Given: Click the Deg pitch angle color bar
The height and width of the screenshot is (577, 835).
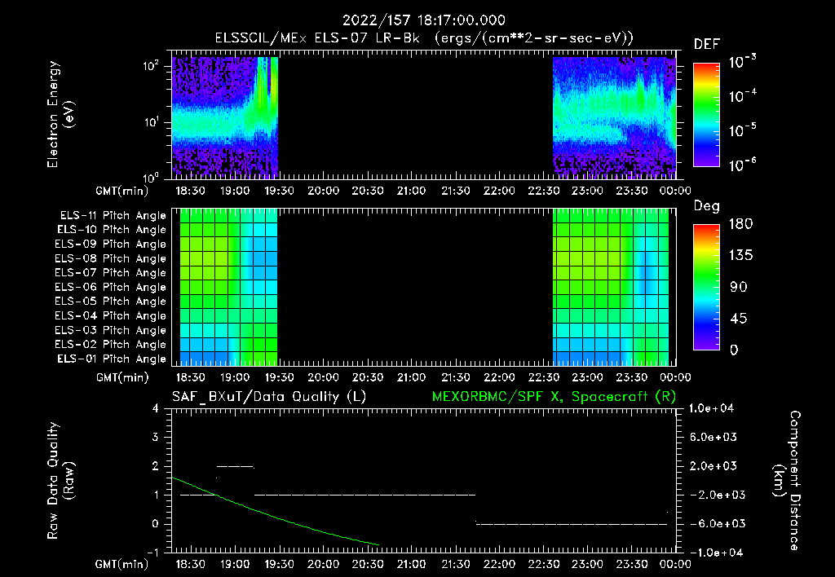Looking at the screenshot, I should [x=706, y=287].
